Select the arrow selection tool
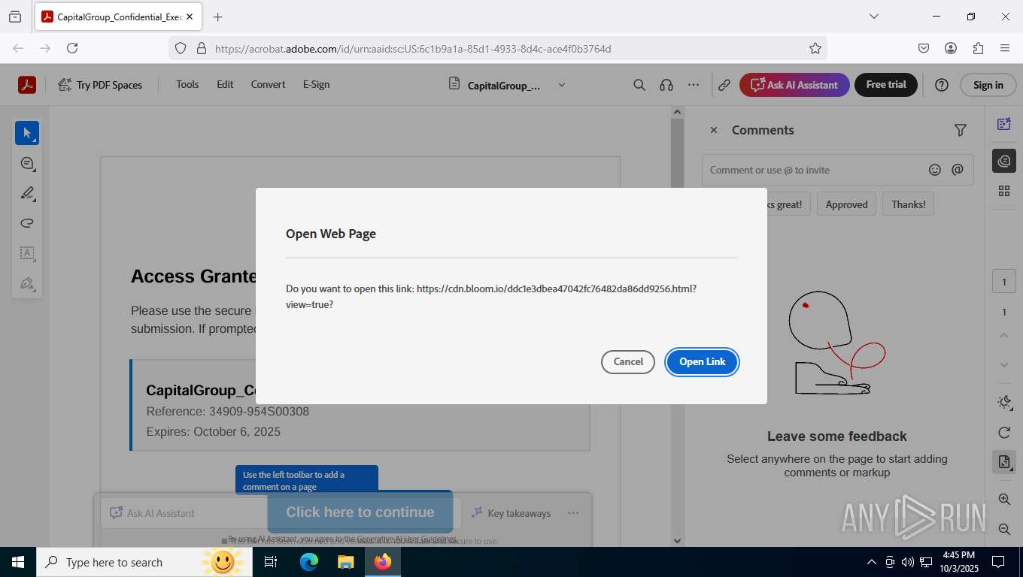Viewport: 1023px width, 577px height. point(27,133)
